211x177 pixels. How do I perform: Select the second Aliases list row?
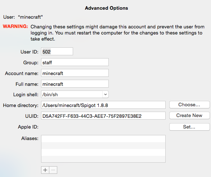pyautogui.click(x=103, y=146)
